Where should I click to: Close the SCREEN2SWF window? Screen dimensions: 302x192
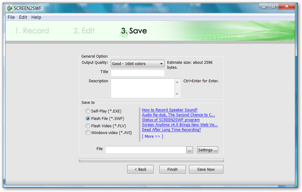[287, 6]
